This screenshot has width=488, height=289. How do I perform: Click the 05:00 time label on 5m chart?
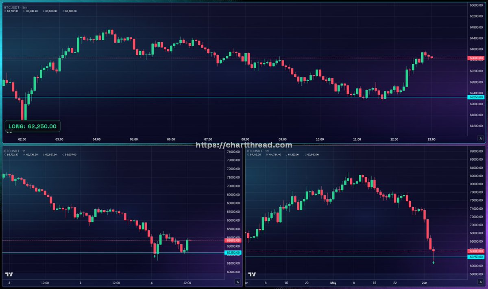click(134, 139)
